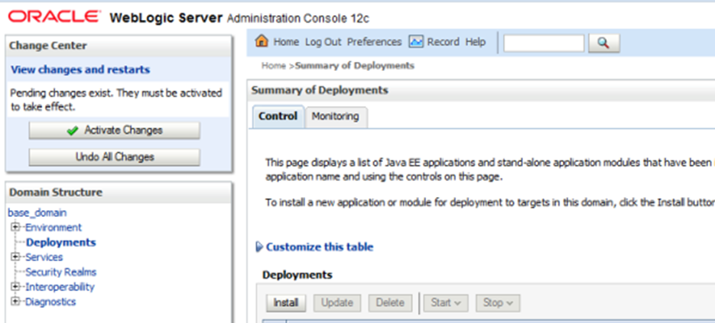Open Security Realms in Domain Structure
The width and height of the screenshot is (715, 323).
[x=60, y=272]
